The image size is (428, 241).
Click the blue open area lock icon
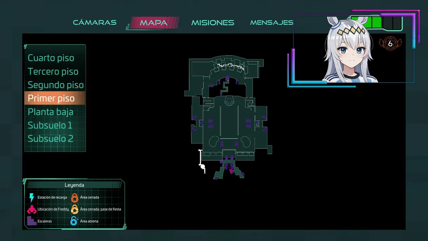pos(74,221)
